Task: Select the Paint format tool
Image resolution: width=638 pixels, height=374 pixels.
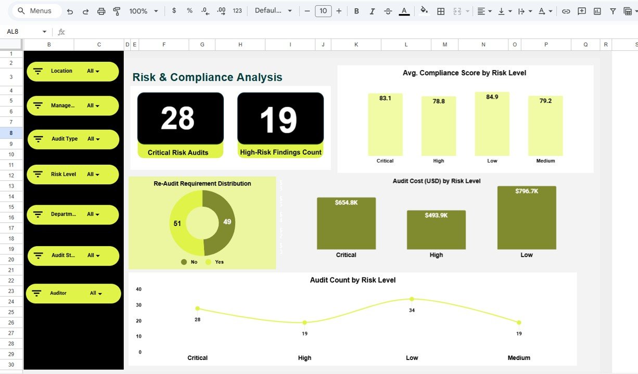Action: [117, 10]
